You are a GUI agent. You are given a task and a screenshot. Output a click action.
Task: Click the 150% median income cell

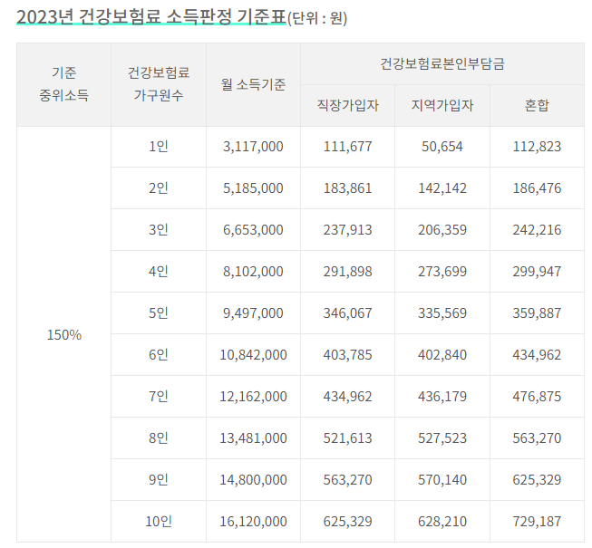(63, 334)
